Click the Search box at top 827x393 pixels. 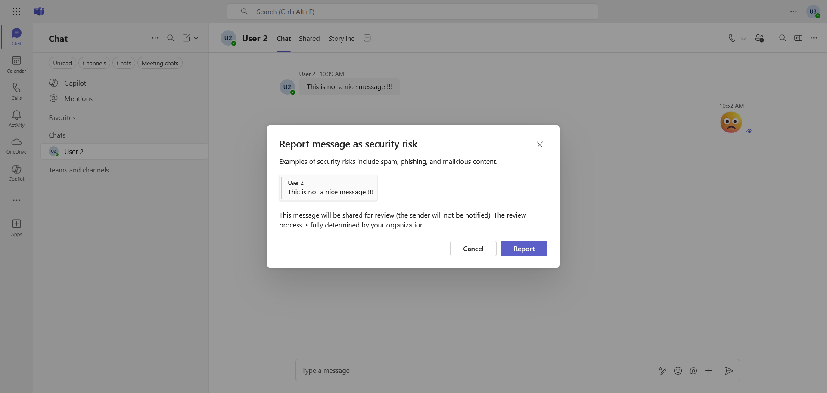(x=412, y=12)
